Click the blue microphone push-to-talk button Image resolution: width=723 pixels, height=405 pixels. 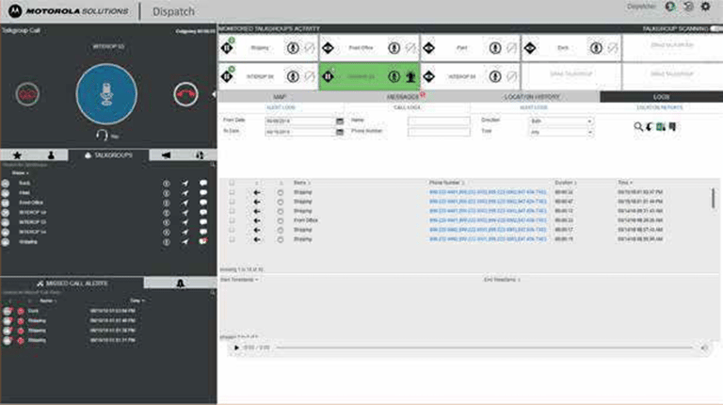pyautogui.click(x=106, y=94)
